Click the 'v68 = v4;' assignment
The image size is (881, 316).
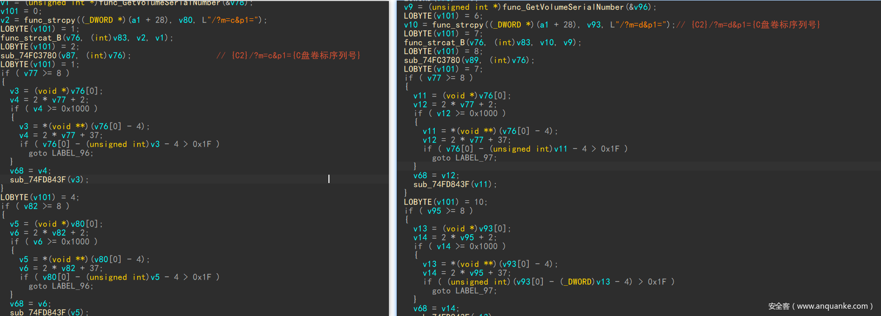pyautogui.click(x=30, y=171)
